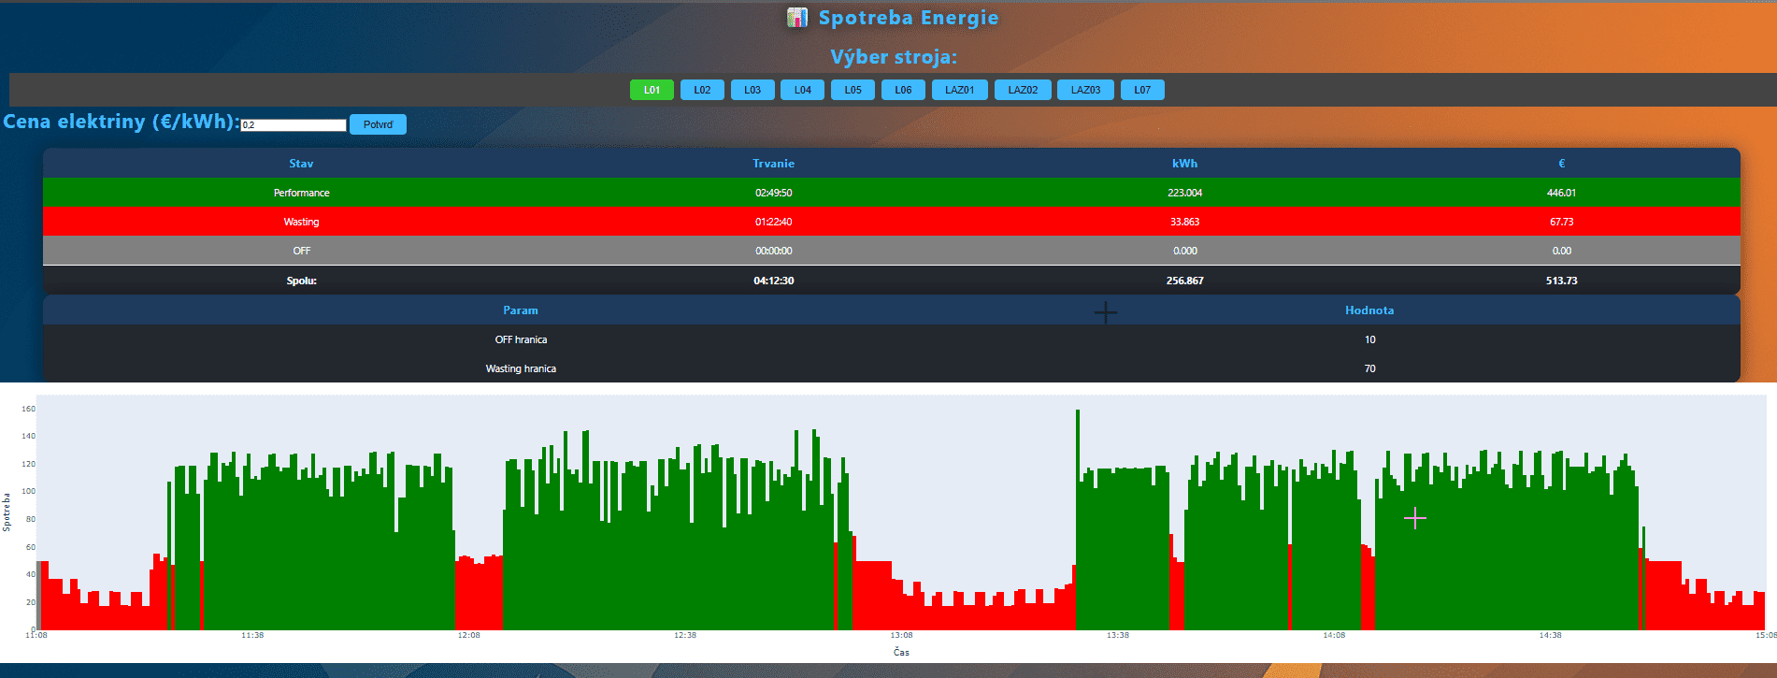Select machine L01 green button
Screen dimensions: 1777x678
coord(652,90)
